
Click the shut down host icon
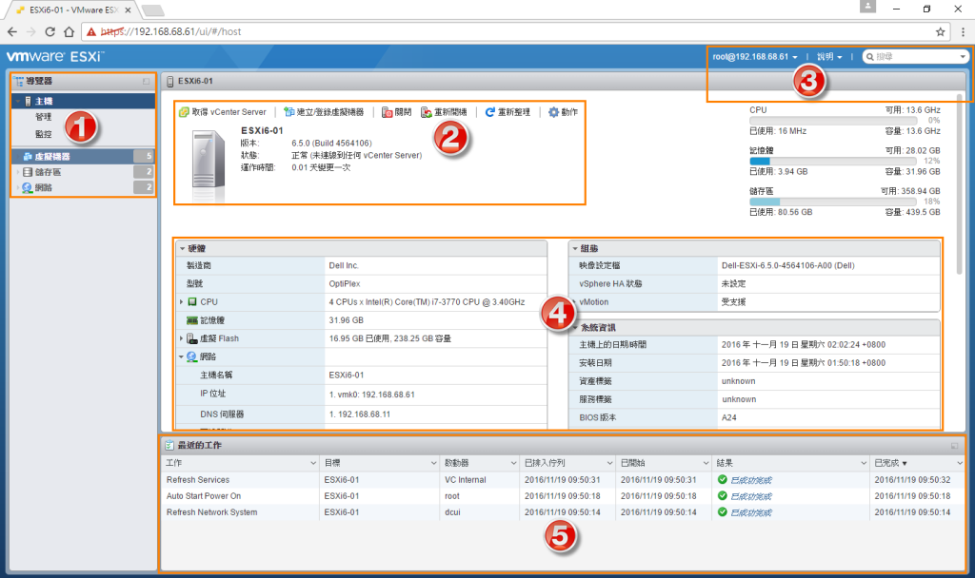pos(387,112)
